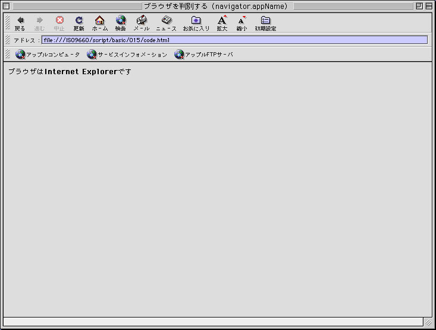
Task: Click the collapse (windowshade) box in title bar
Action: pos(429,6)
